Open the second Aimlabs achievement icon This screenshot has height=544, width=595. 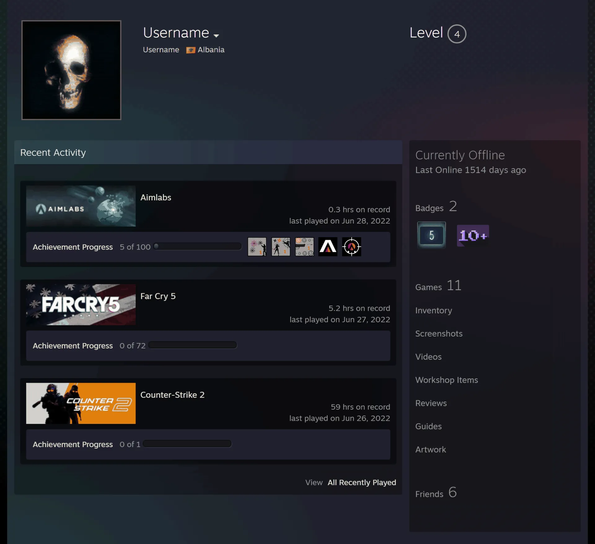[281, 247]
